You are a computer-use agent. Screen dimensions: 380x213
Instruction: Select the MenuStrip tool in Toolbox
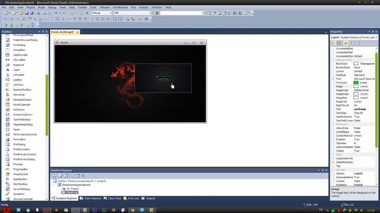point(18,95)
